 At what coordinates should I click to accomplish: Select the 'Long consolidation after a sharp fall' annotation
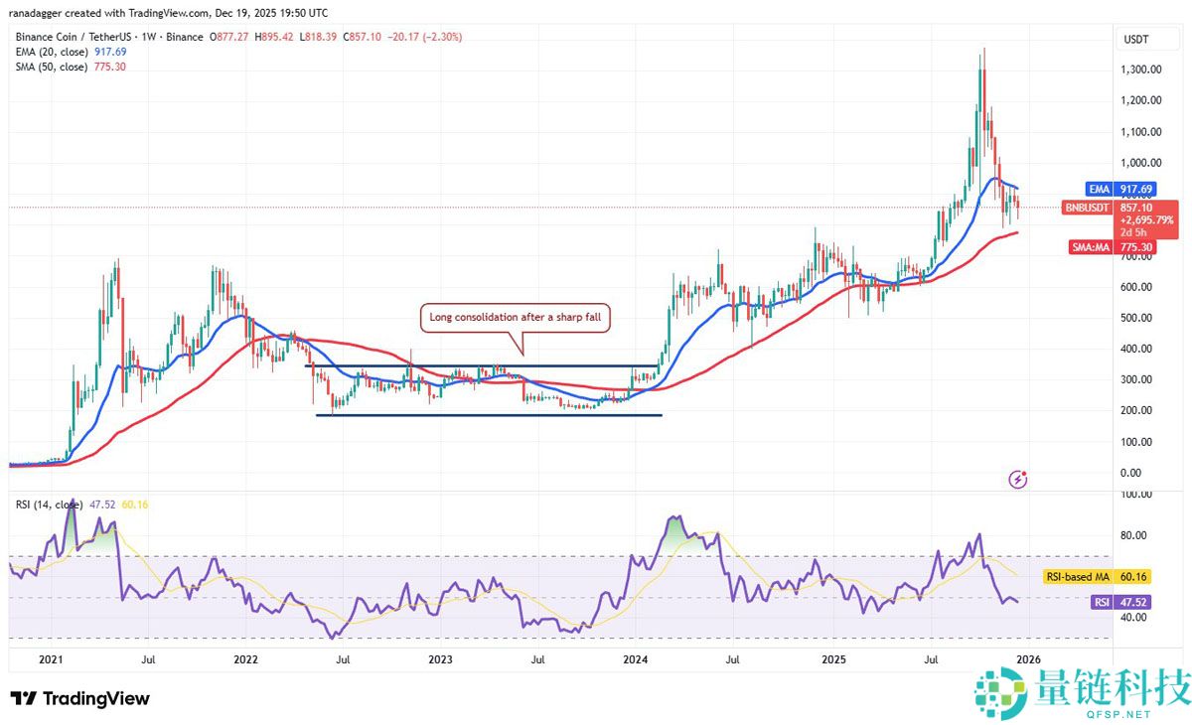tap(516, 318)
